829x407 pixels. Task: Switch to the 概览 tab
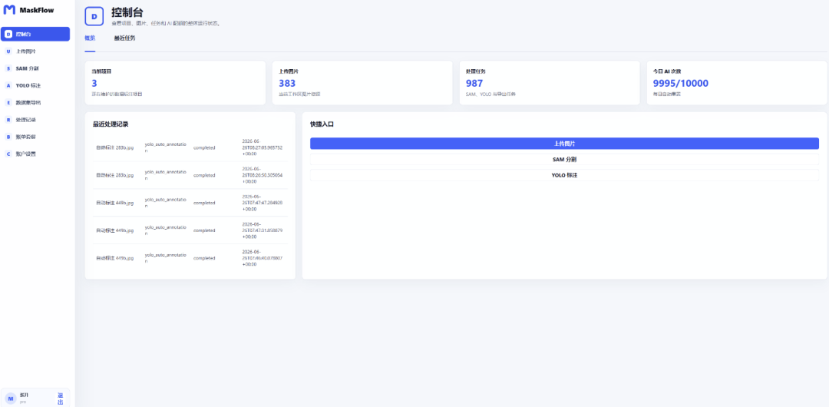point(90,38)
